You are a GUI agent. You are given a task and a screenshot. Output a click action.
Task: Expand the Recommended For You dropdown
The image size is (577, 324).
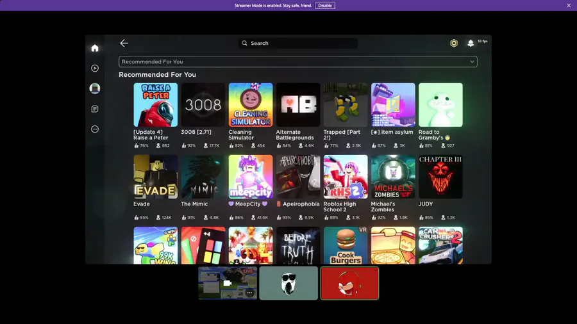298,61
